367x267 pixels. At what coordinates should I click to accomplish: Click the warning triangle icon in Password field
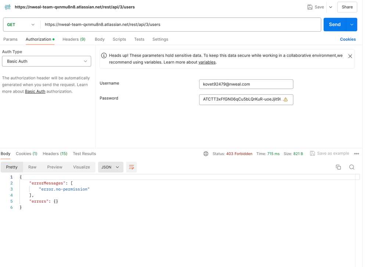(285, 100)
